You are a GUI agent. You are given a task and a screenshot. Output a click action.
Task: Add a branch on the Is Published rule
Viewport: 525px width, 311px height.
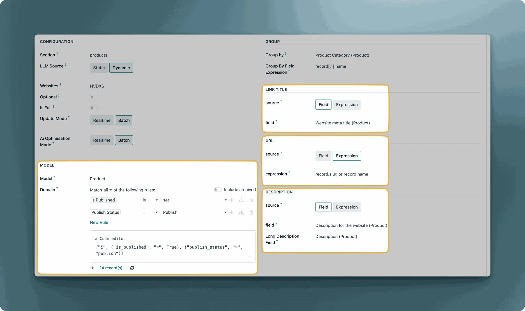(x=241, y=200)
